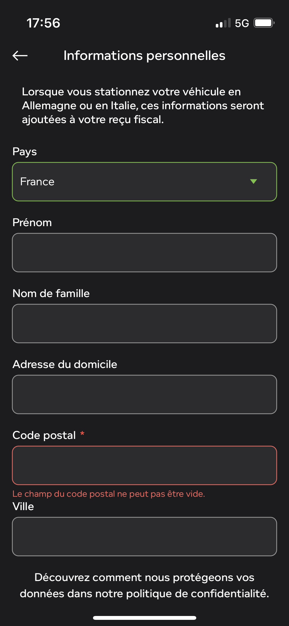The width and height of the screenshot is (289, 626).
Task: Tap the 5G network indicator
Action: point(242,23)
